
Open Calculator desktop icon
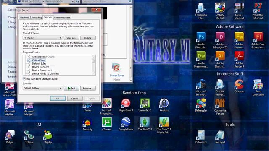click(x=201, y=137)
